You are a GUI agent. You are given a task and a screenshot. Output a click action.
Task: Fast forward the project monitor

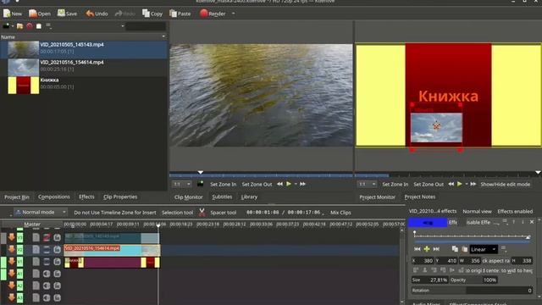[x=473, y=184]
